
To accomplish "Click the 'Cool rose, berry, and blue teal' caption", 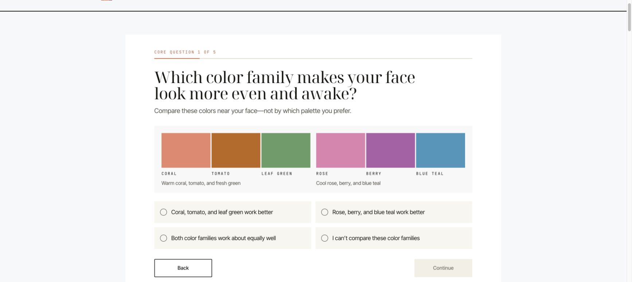I will click(x=348, y=183).
